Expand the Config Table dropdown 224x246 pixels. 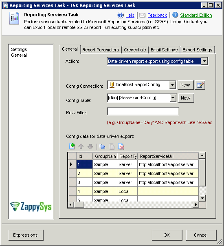(173, 98)
